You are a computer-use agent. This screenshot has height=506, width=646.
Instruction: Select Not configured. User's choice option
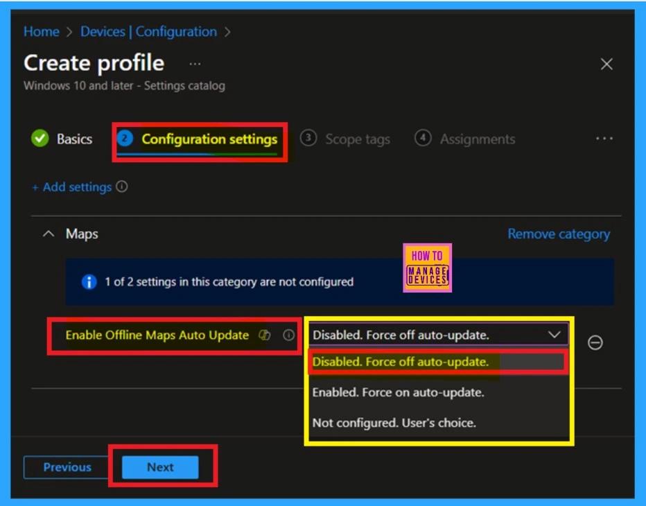pyautogui.click(x=438, y=423)
